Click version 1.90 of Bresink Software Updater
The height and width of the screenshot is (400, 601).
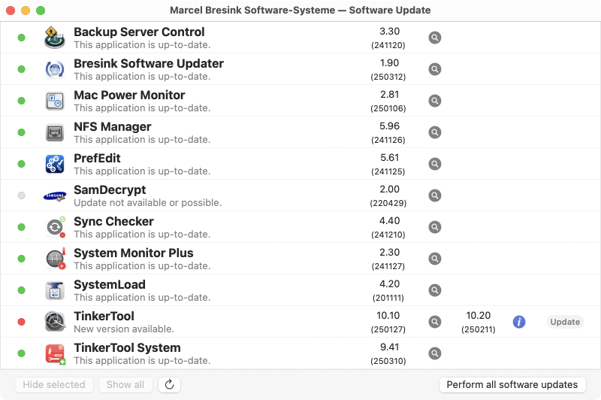click(x=389, y=63)
